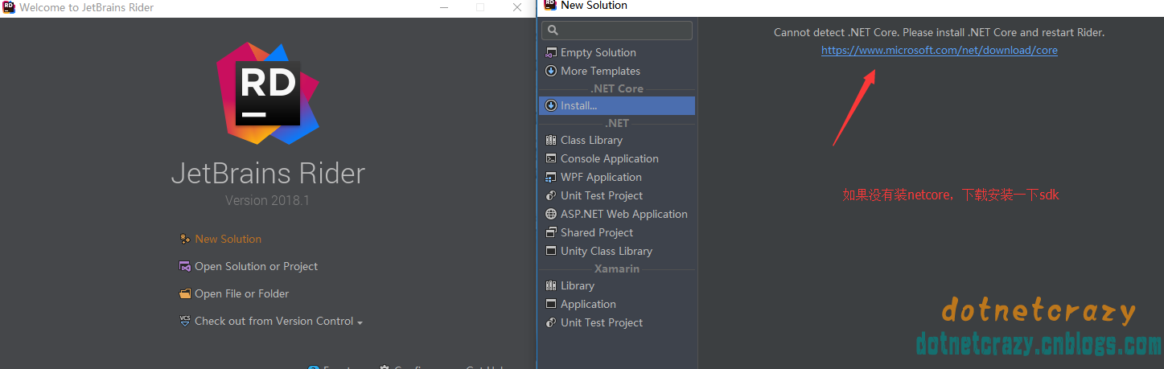
Task: Click the JetBrains Rider RD logo
Action: point(268,93)
